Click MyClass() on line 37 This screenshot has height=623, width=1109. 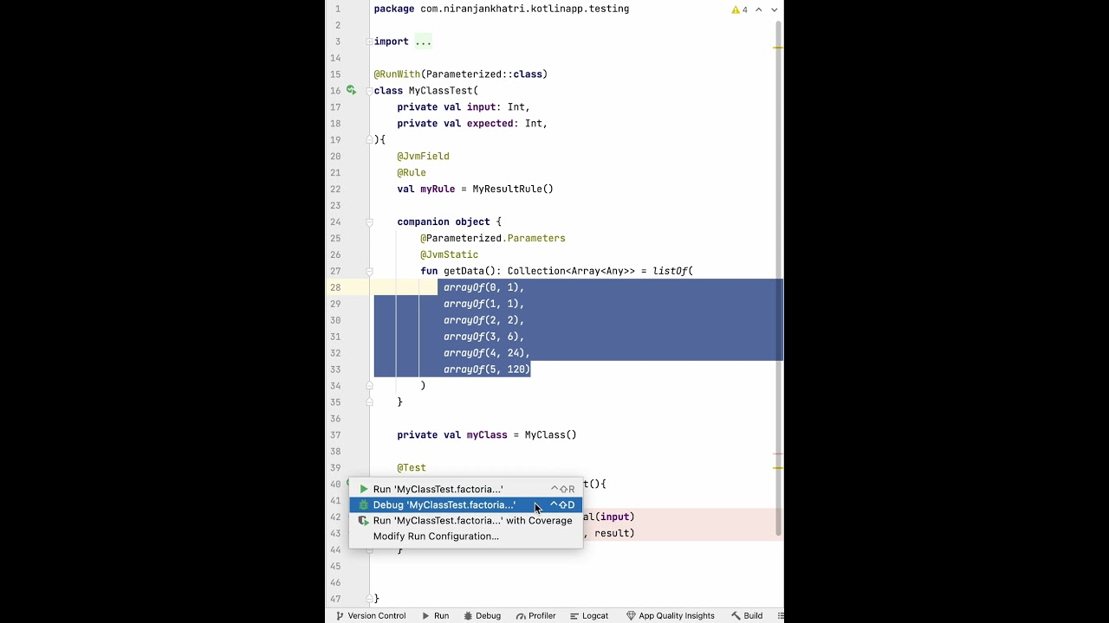pos(550,435)
